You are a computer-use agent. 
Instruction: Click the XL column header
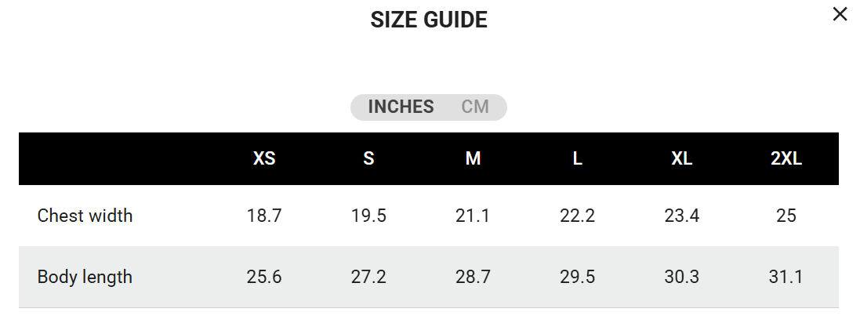(682, 159)
